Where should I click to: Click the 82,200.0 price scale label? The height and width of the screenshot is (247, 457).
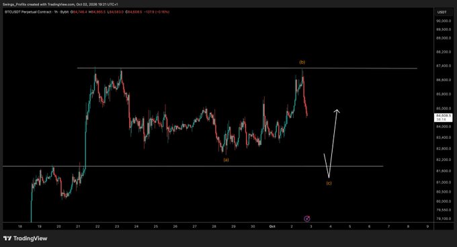[444, 160]
